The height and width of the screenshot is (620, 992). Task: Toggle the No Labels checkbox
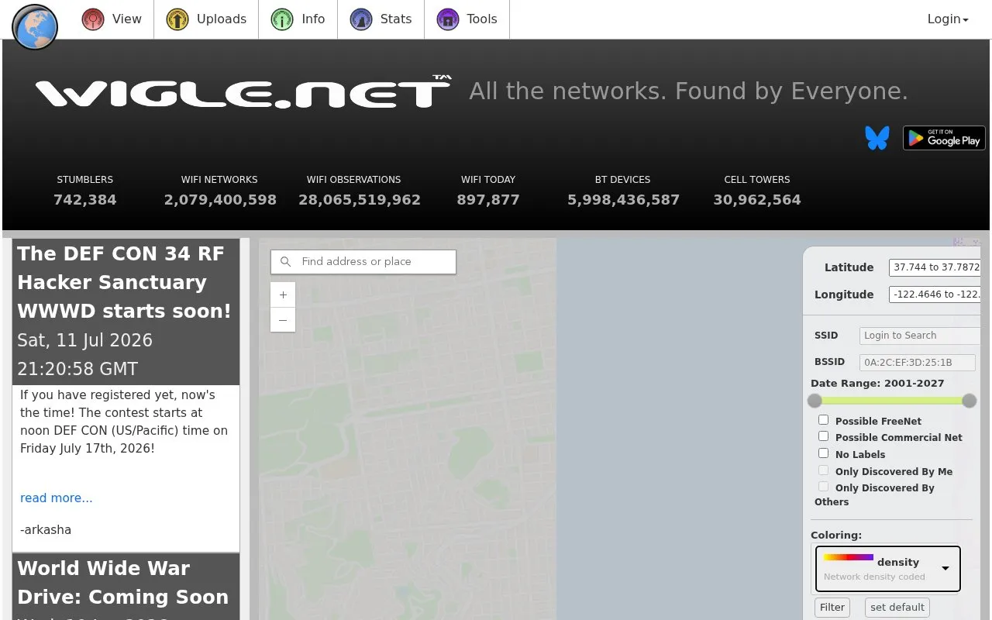click(823, 453)
